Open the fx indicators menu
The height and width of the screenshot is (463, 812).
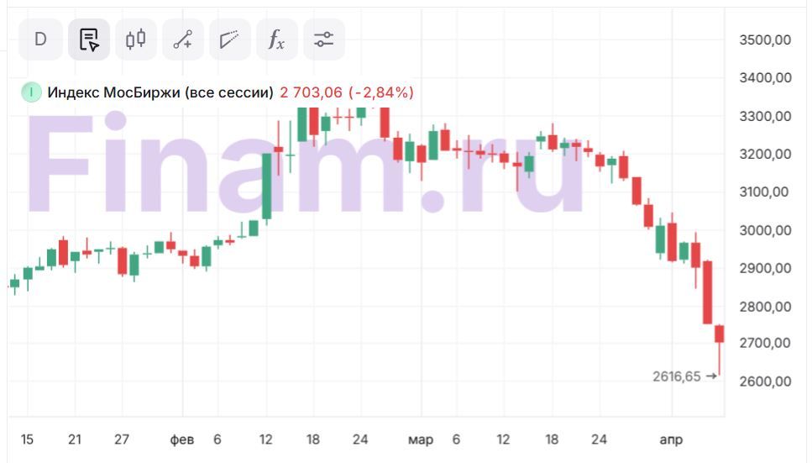(276, 39)
